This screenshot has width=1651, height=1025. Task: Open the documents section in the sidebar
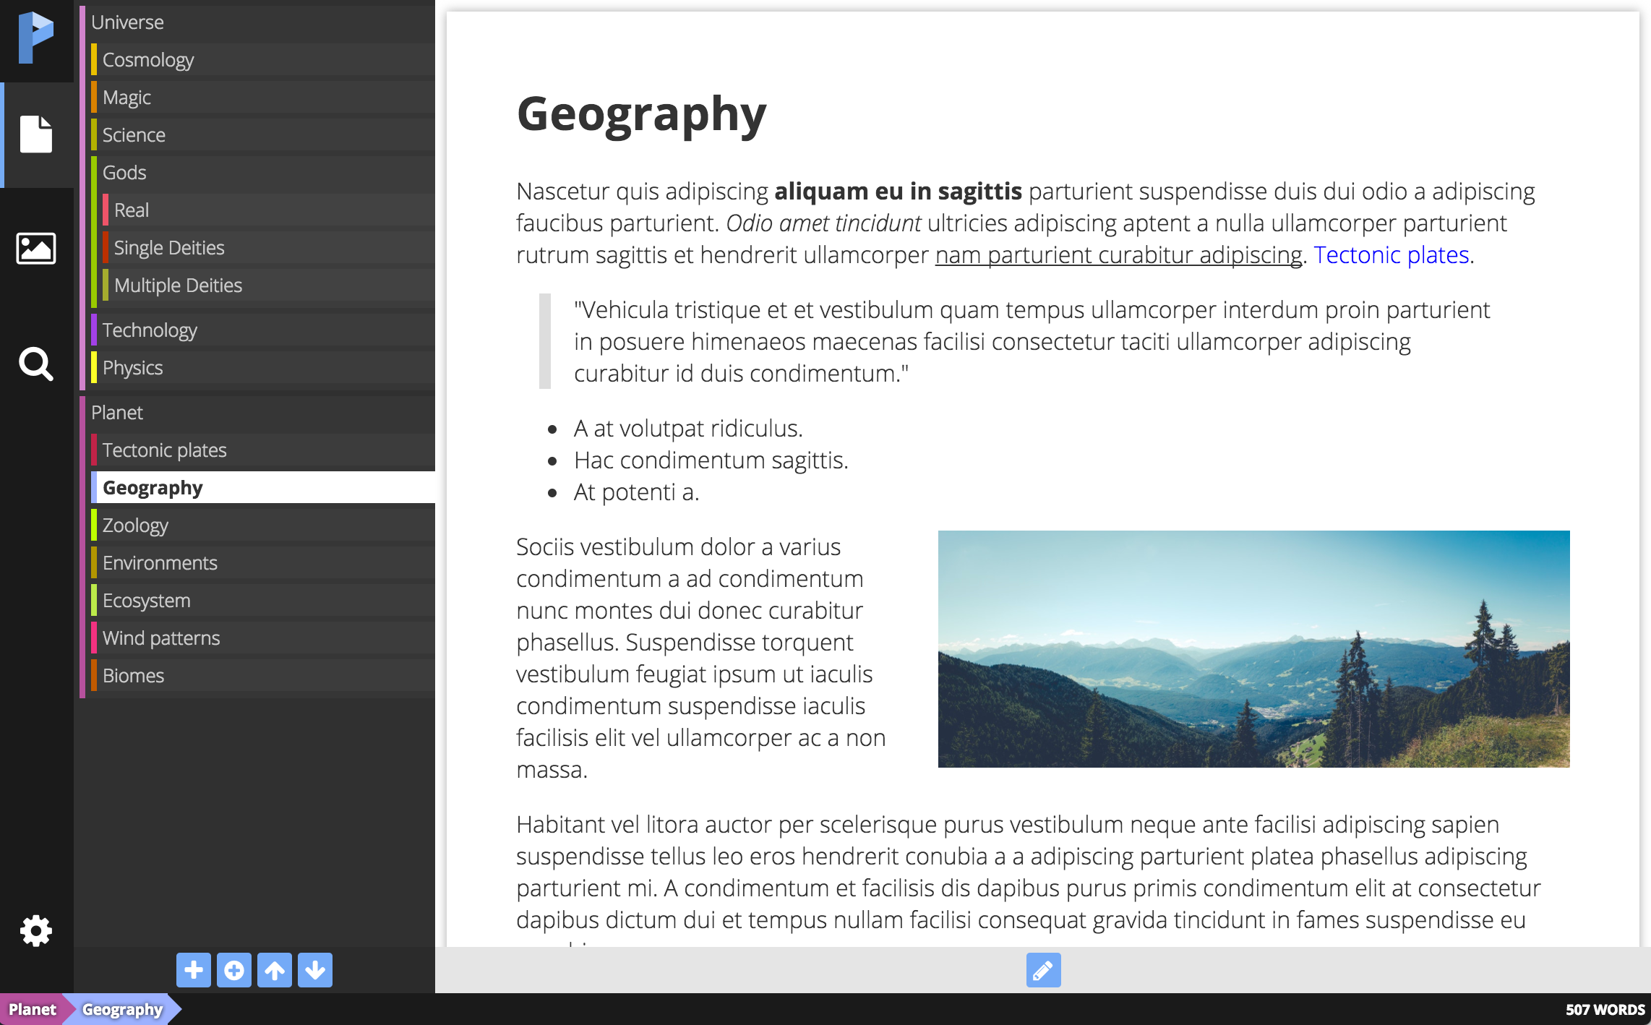pyautogui.click(x=36, y=134)
